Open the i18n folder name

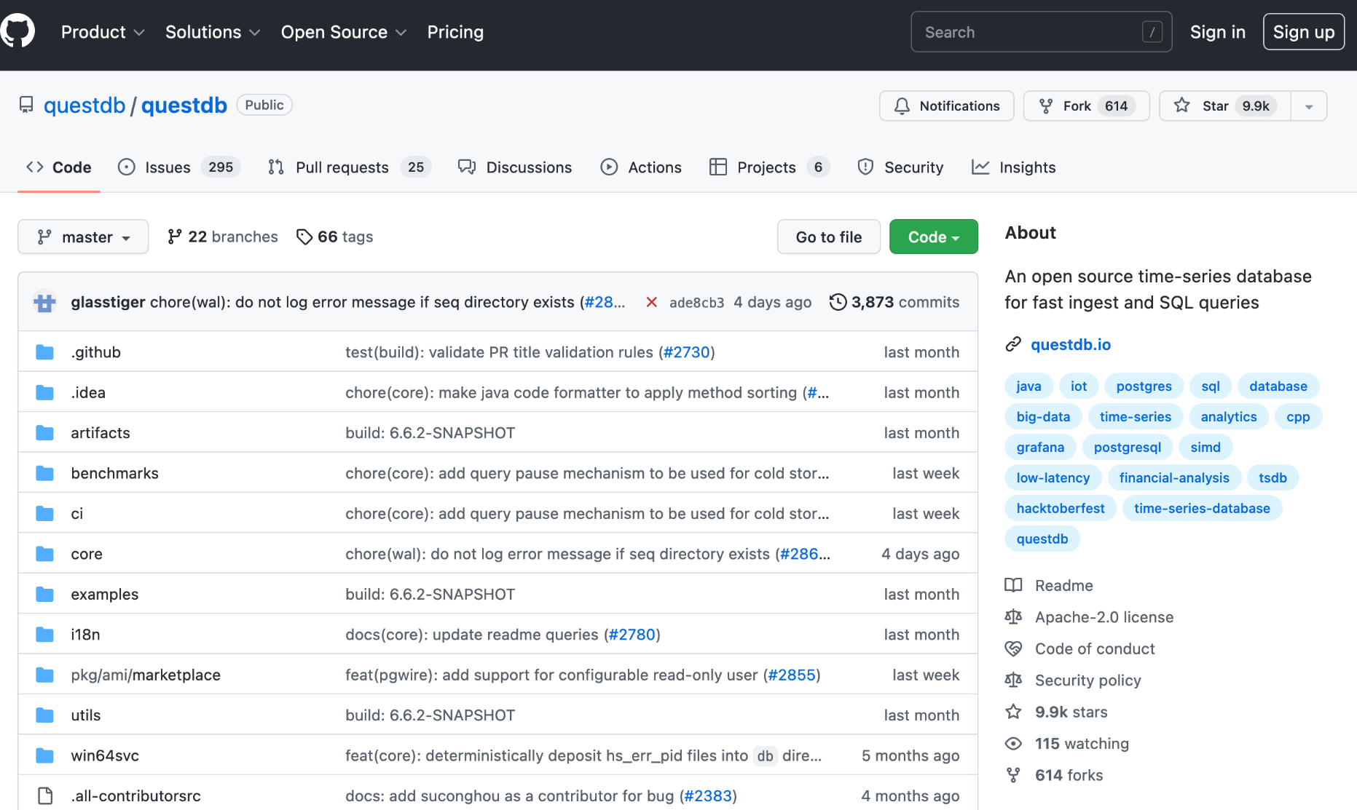pos(85,635)
